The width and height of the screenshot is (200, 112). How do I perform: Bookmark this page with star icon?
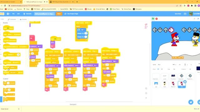click(181, 6)
